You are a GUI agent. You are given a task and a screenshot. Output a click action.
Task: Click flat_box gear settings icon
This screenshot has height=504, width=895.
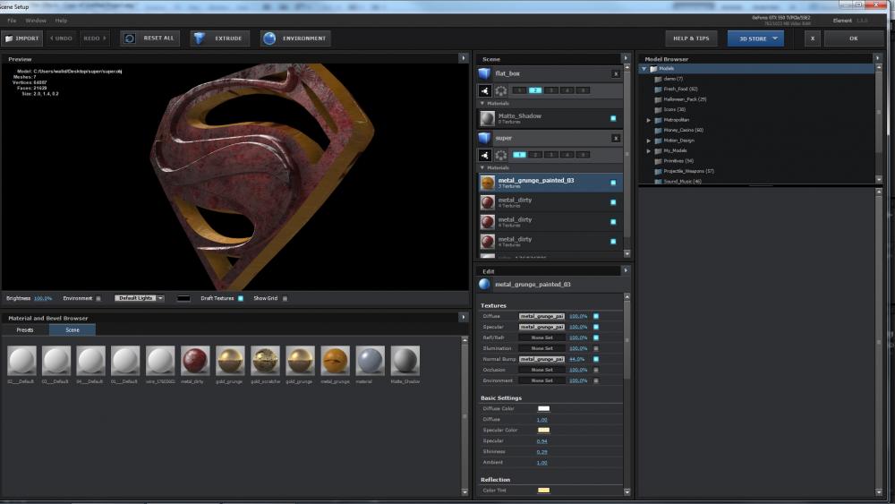[x=500, y=90]
